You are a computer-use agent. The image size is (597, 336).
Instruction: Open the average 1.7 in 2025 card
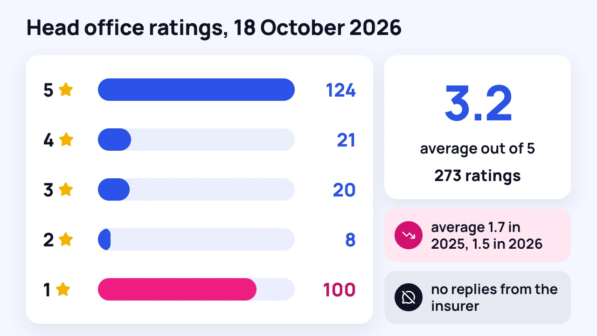(x=478, y=235)
